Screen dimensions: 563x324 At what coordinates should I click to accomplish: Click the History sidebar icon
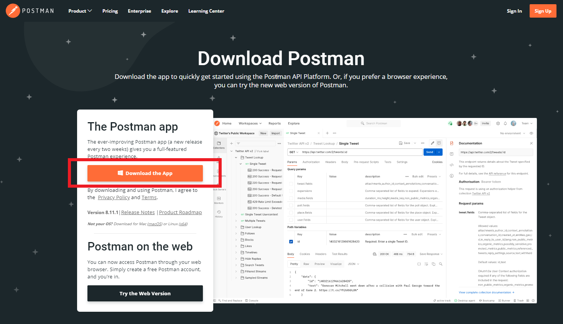coord(219,214)
